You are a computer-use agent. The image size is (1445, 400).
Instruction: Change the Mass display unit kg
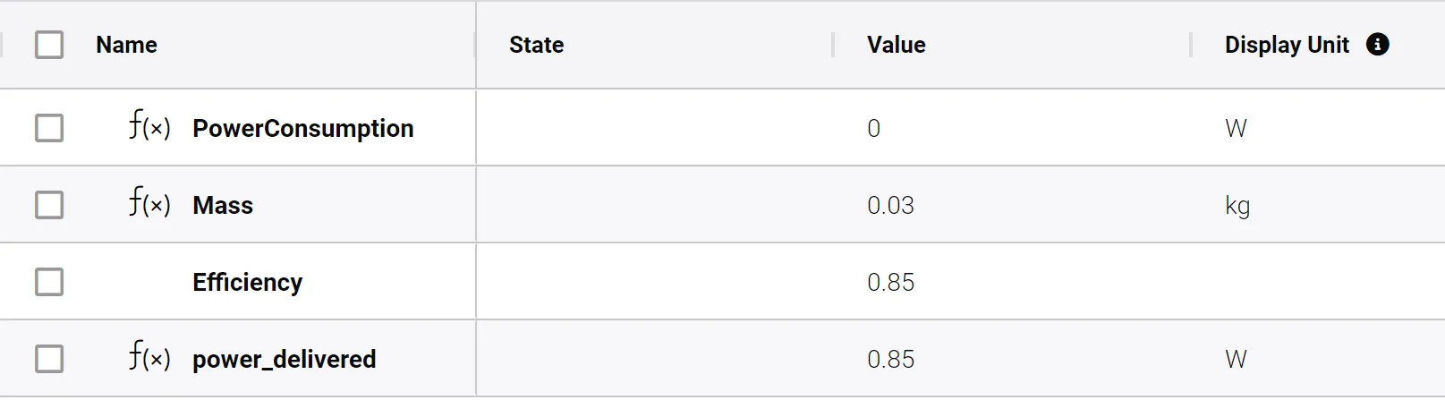[x=1237, y=205]
